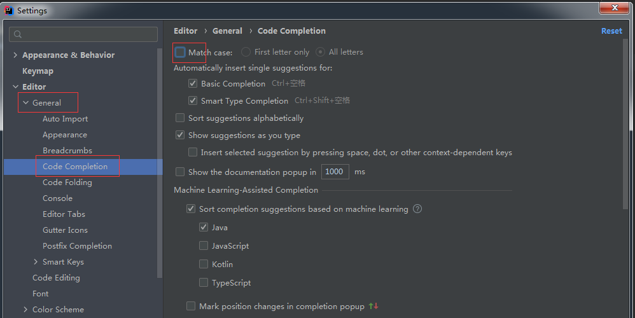Toggle Sort suggestions alphabetically
635x318 pixels.
pos(180,118)
